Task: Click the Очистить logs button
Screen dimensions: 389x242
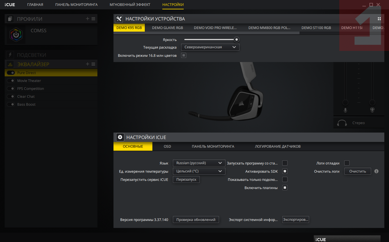Action: [x=358, y=171]
